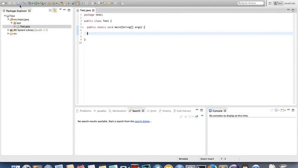
Task: Click the Debug toolbar icon
Action: 30,3
